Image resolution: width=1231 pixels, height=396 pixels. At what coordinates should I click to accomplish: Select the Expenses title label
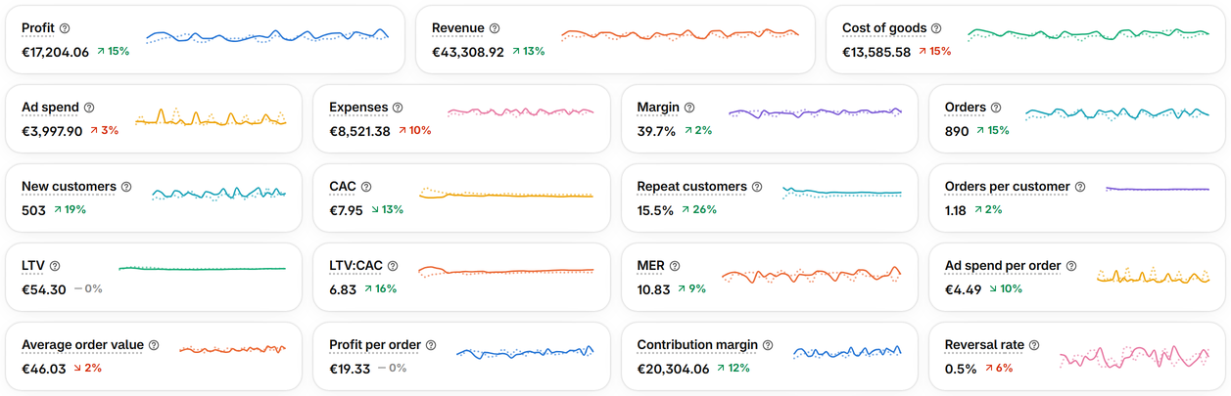pyautogui.click(x=358, y=108)
